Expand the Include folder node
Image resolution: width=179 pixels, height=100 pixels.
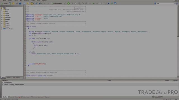2,16
